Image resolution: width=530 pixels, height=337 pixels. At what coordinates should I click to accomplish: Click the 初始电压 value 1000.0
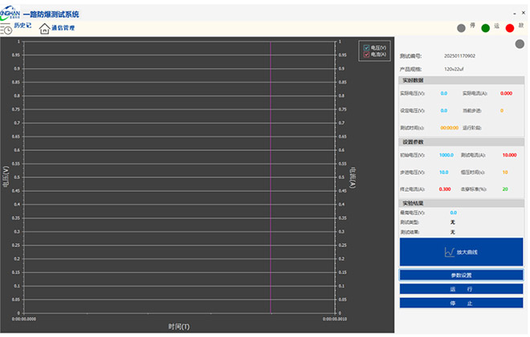[446, 155]
